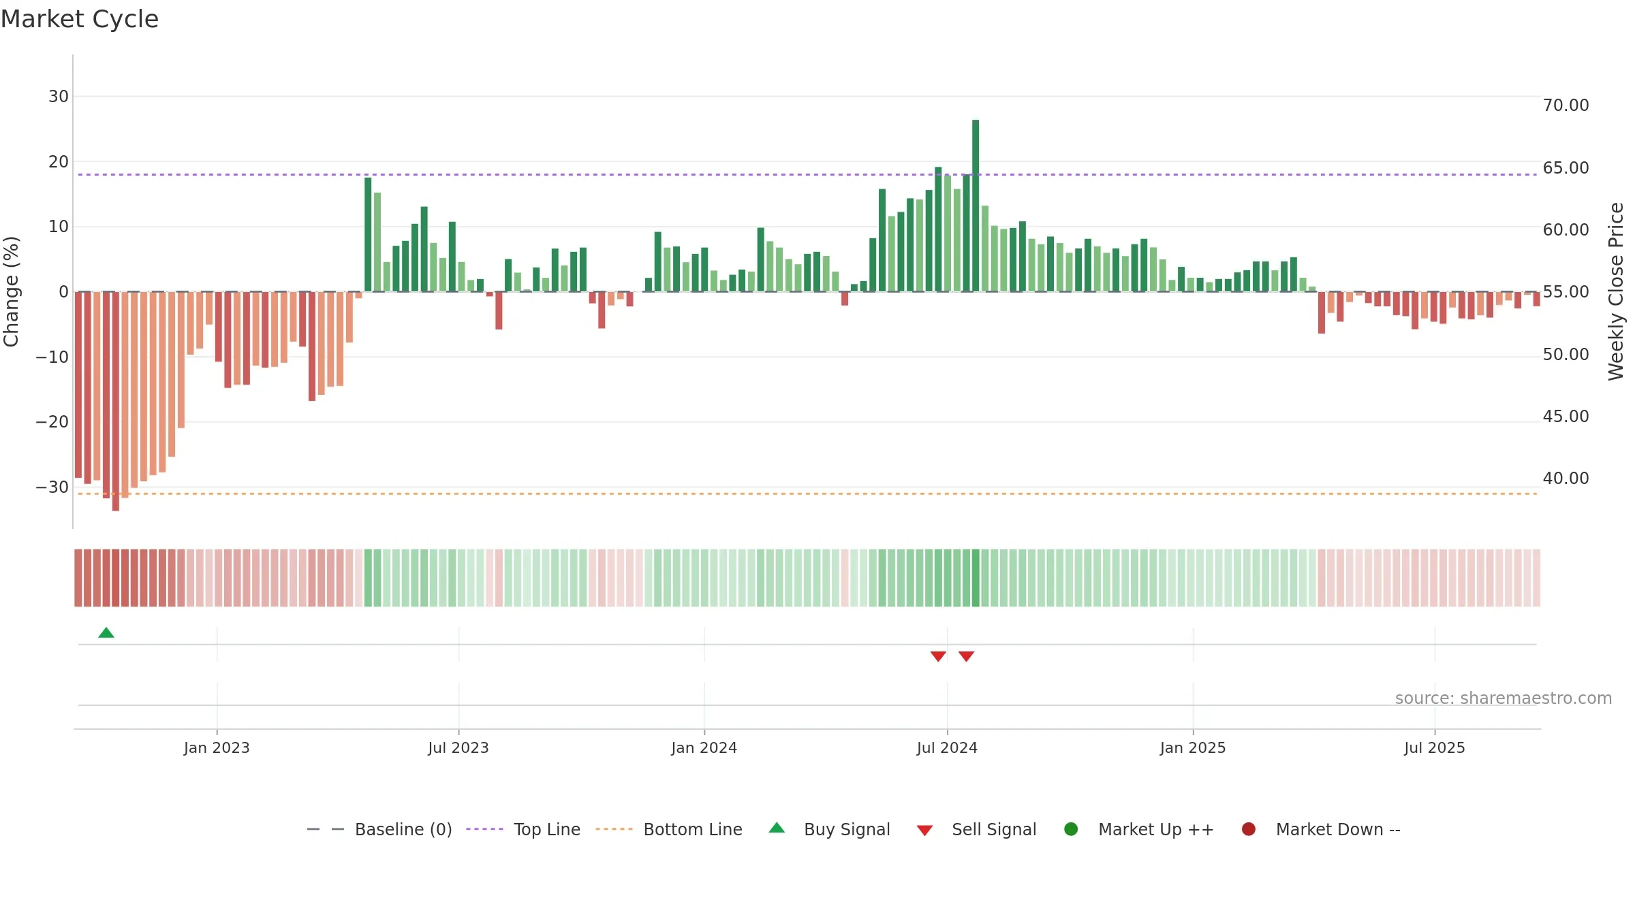Screen dimensions: 1635x919
Task: Click the Market Cycle chart title
Action: pyautogui.click(x=80, y=19)
